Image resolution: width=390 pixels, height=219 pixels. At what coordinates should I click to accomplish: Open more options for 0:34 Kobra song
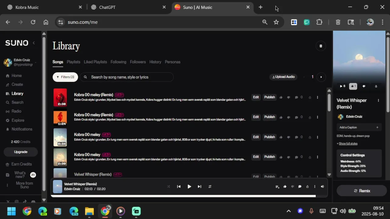click(317, 137)
